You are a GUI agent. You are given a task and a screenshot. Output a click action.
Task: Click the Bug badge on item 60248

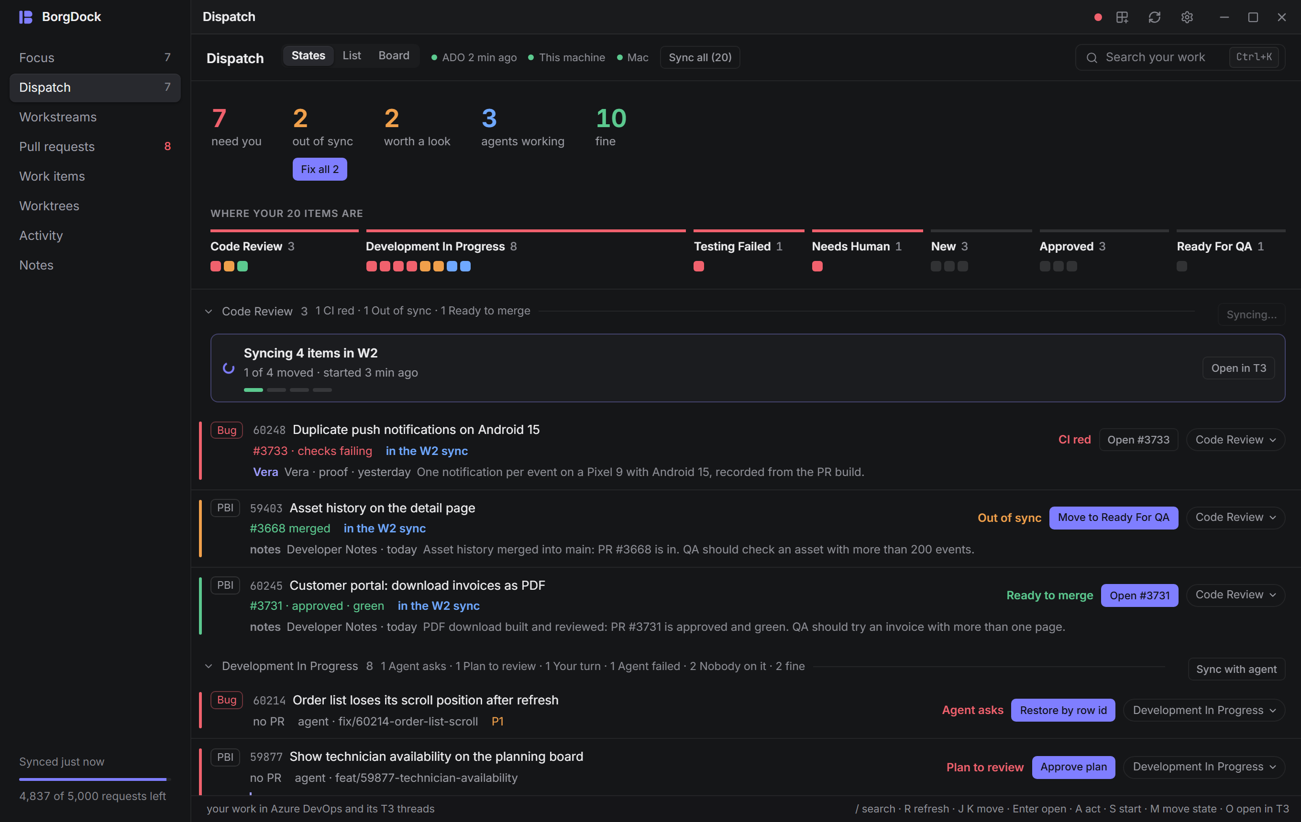coord(227,430)
